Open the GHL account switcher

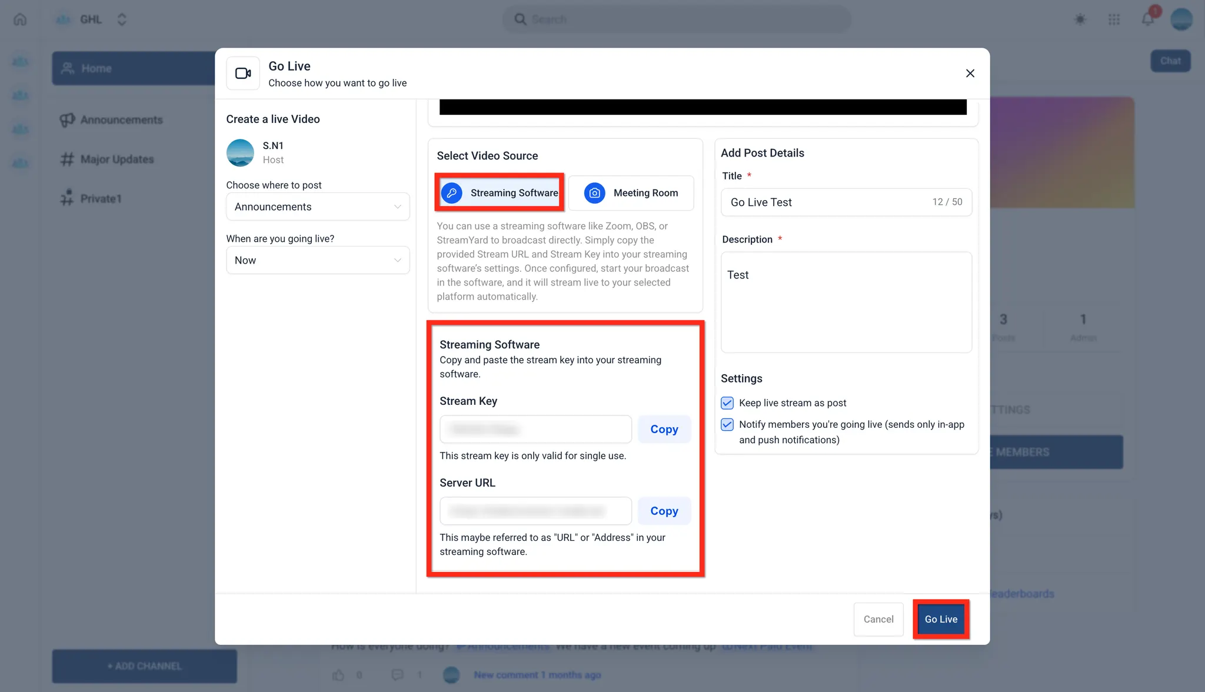[121, 19]
